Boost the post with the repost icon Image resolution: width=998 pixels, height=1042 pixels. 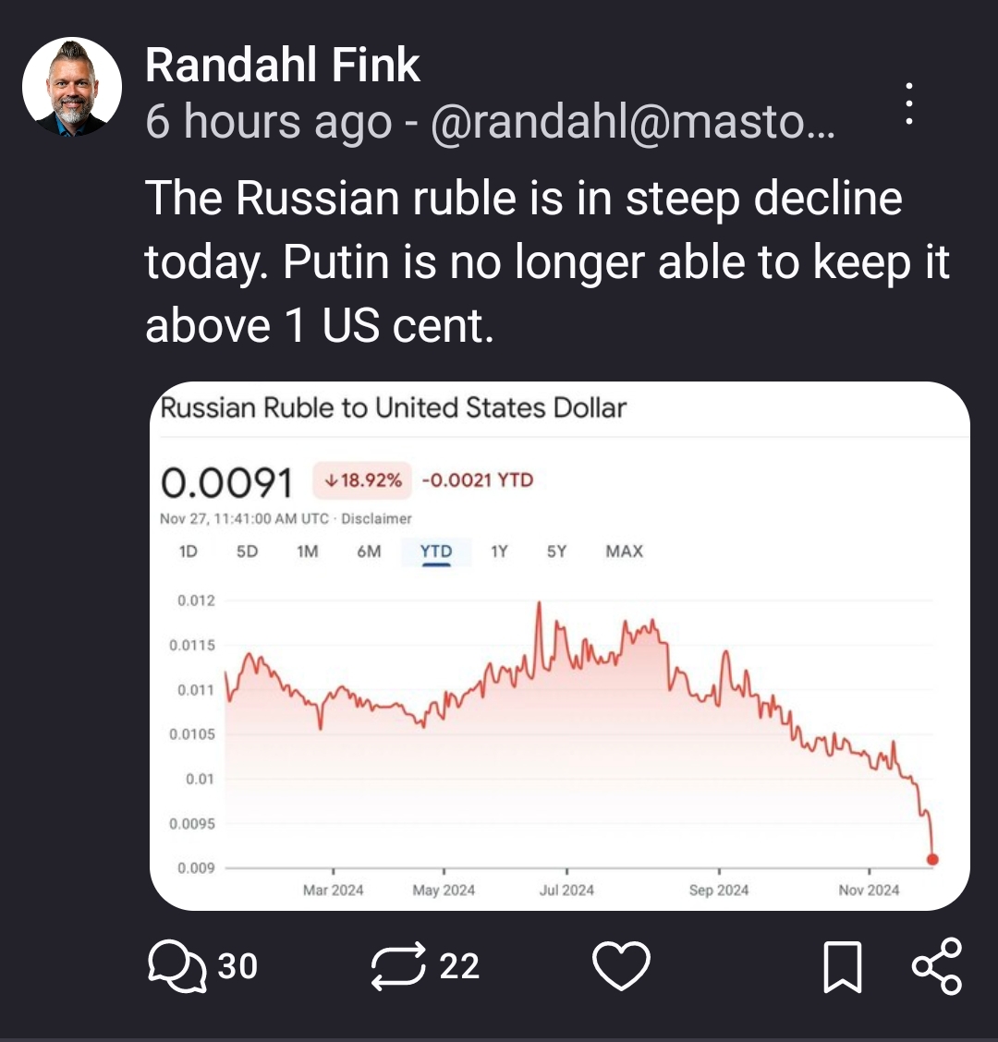click(x=399, y=965)
